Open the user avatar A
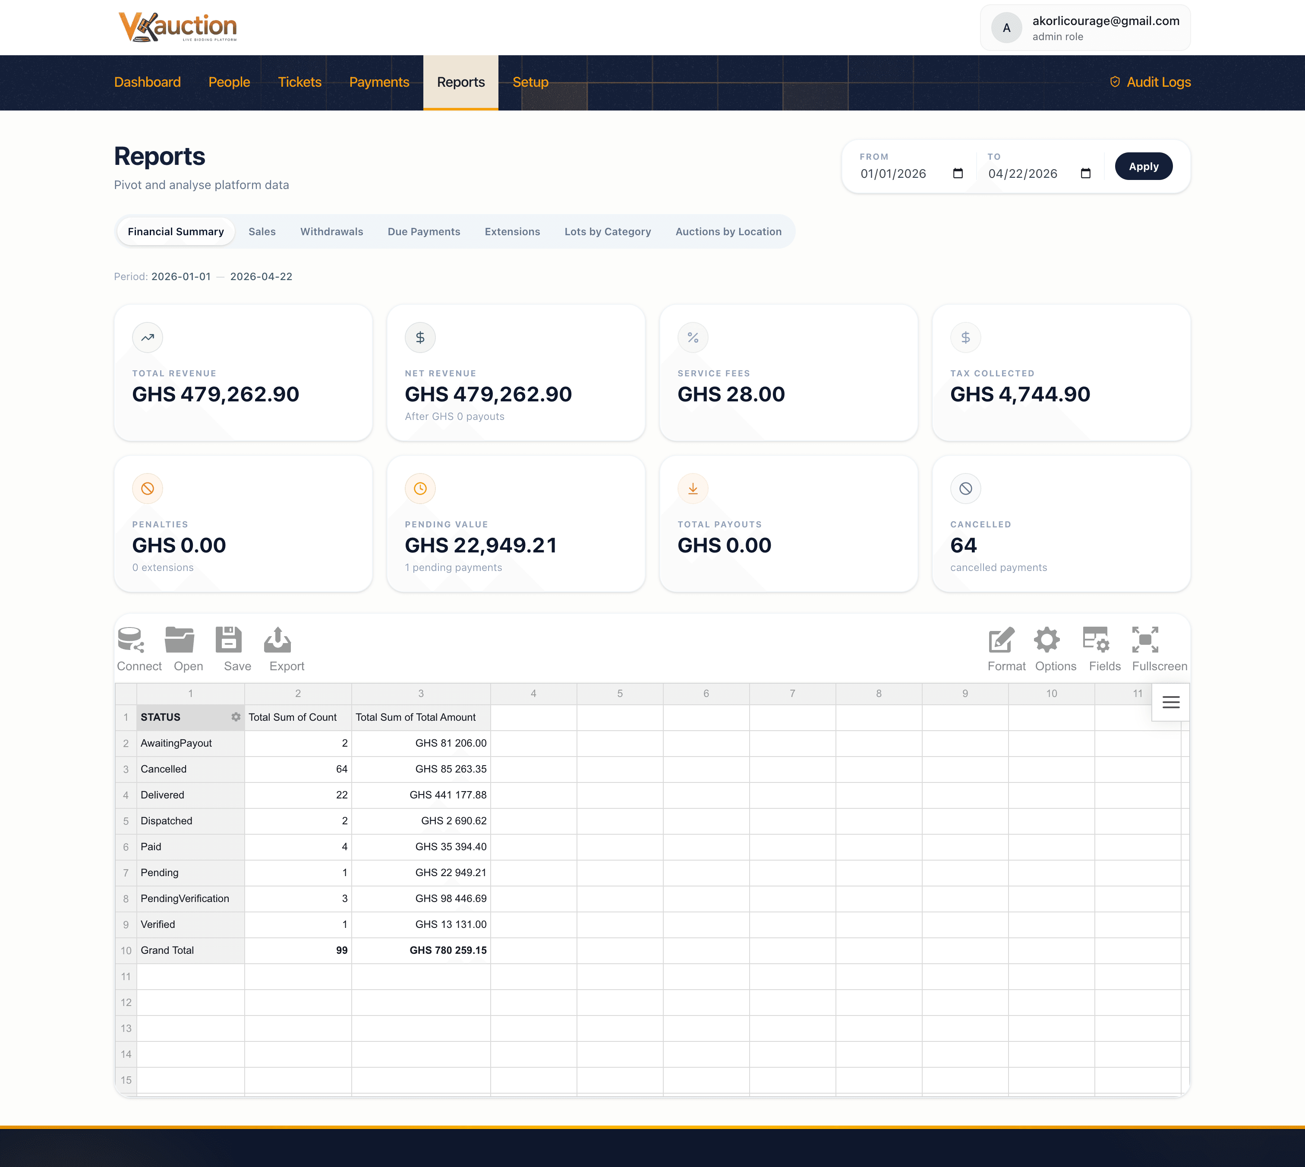The height and width of the screenshot is (1167, 1305). [1006, 28]
